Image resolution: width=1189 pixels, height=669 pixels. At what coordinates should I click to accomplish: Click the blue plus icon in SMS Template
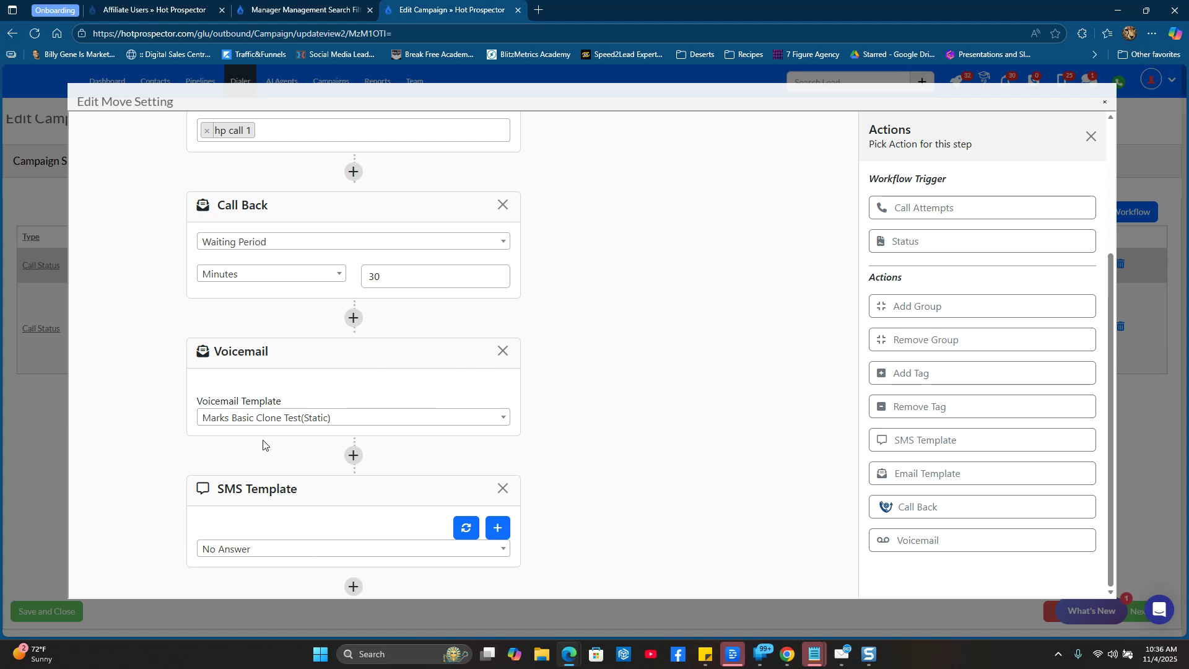click(497, 528)
